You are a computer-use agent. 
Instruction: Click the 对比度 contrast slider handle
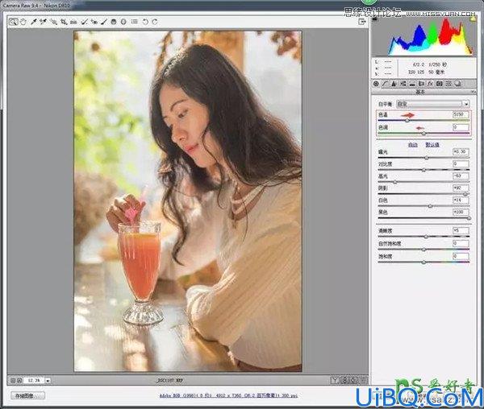pyautogui.click(x=423, y=170)
